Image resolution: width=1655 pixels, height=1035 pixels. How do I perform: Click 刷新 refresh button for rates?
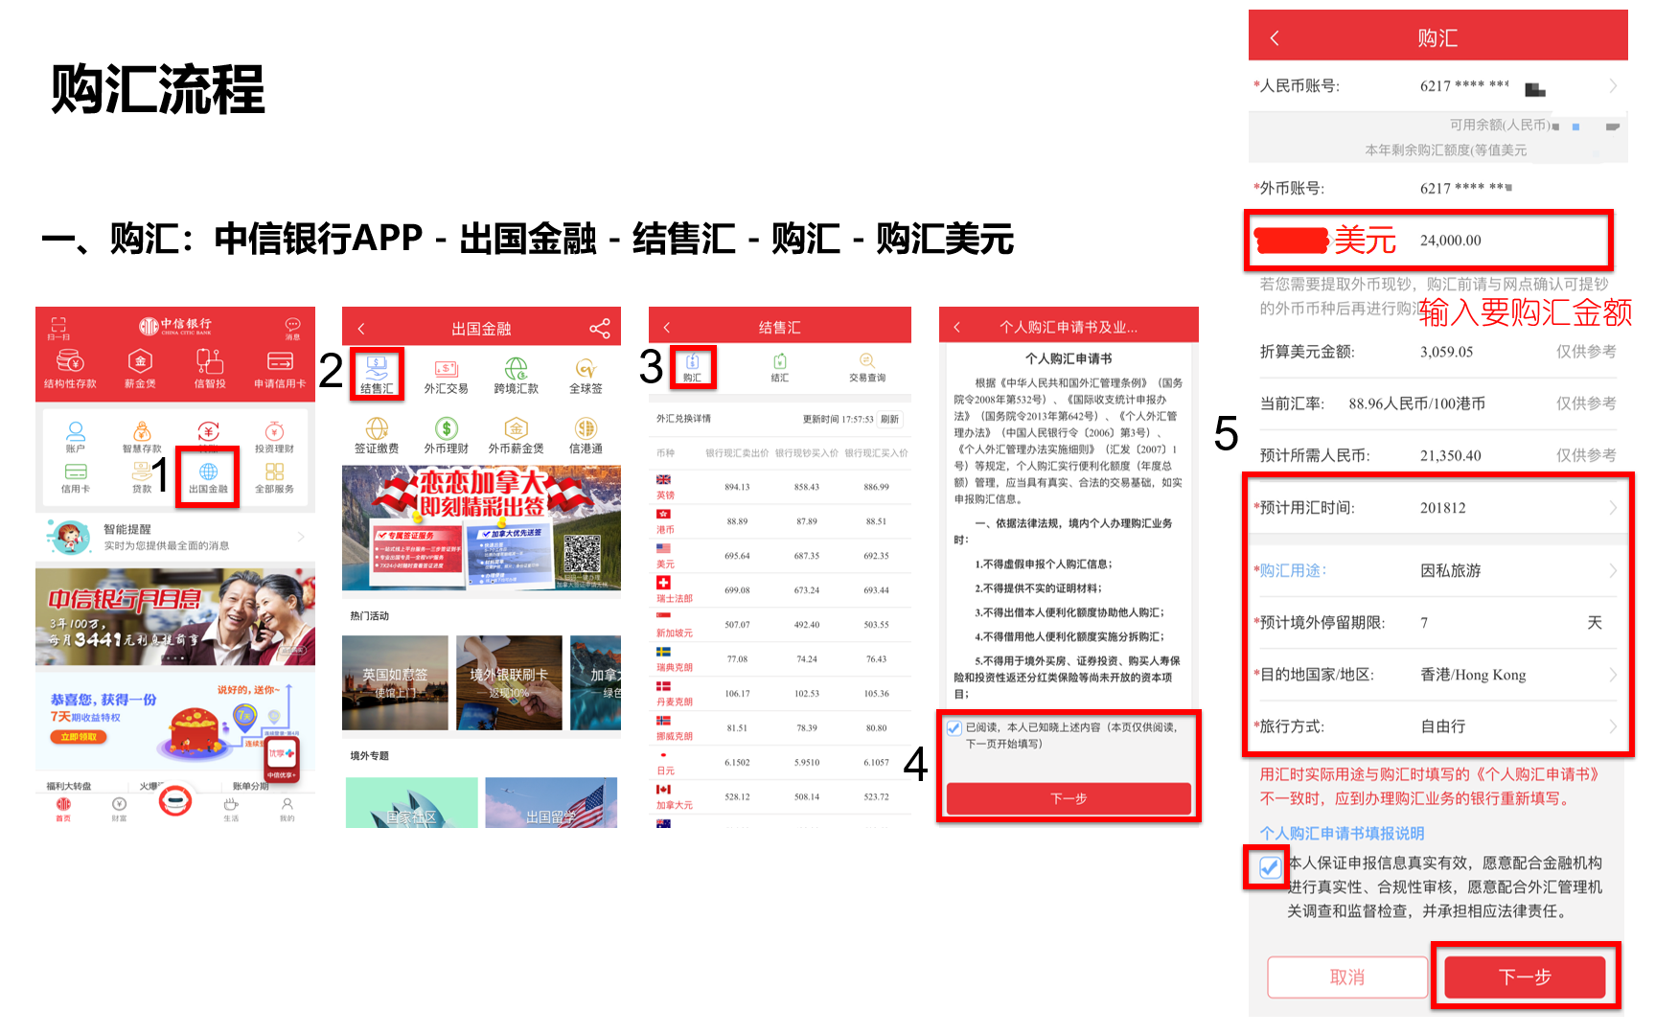pos(889,419)
